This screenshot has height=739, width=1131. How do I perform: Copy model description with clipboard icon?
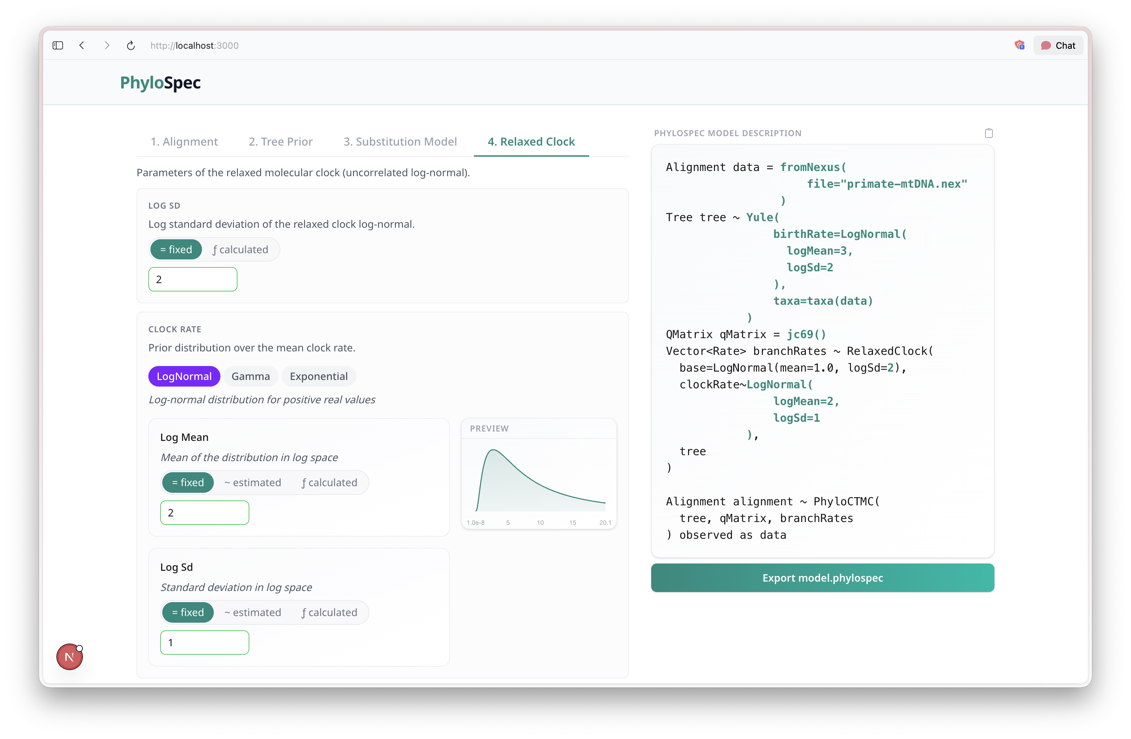pyautogui.click(x=989, y=133)
